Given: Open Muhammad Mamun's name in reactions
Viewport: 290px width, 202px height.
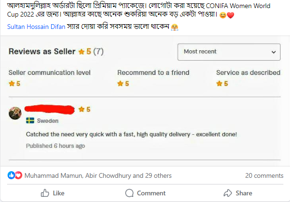Looking at the screenshot, I should (53, 175).
